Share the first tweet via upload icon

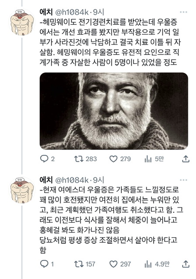pos(186,159)
